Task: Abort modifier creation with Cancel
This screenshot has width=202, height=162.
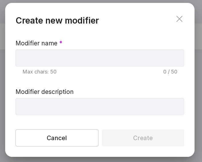Action: coord(57,138)
